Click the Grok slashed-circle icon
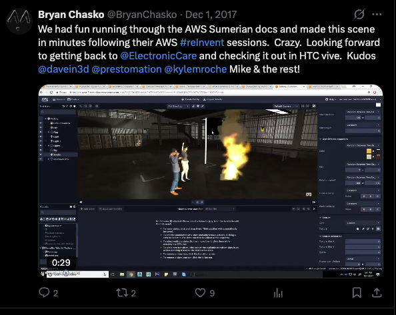The height and width of the screenshot is (315, 396). coord(359,15)
